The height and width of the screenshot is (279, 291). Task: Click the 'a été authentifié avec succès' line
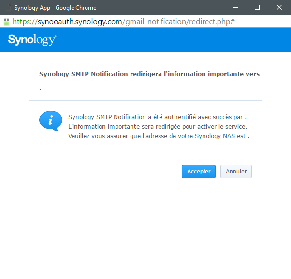pyautogui.click(x=157, y=117)
